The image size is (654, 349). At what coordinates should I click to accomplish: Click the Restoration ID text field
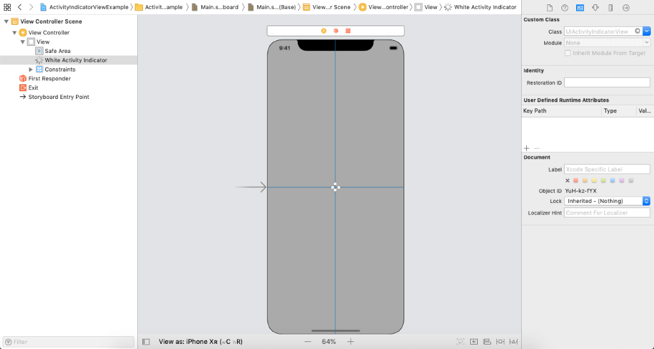click(607, 83)
